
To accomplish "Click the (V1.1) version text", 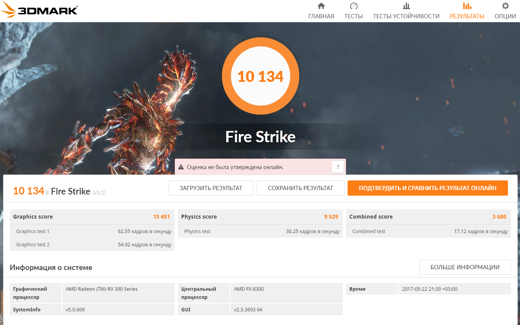I will click(x=99, y=192).
